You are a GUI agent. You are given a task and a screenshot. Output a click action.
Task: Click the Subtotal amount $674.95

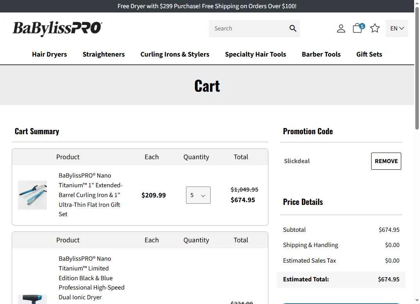pyautogui.click(x=389, y=230)
